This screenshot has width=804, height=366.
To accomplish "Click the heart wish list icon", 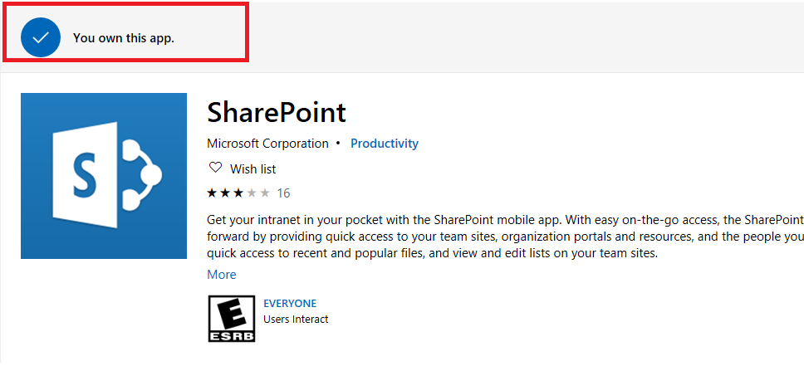I will point(215,168).
